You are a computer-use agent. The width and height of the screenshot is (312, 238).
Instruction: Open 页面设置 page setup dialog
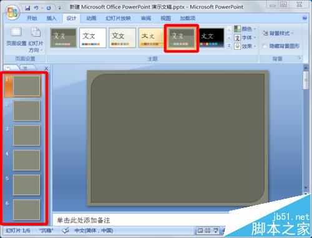click(x=16, y=37)
